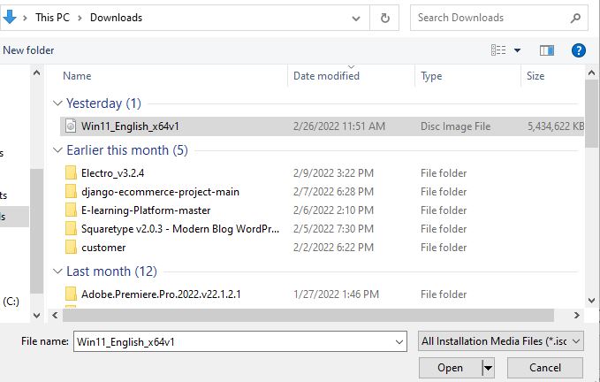Image resolution: width=600 pixels, height=382 pixels.
Task: Click the Downloads breadcrumb
Action: [x=116, y=18]
